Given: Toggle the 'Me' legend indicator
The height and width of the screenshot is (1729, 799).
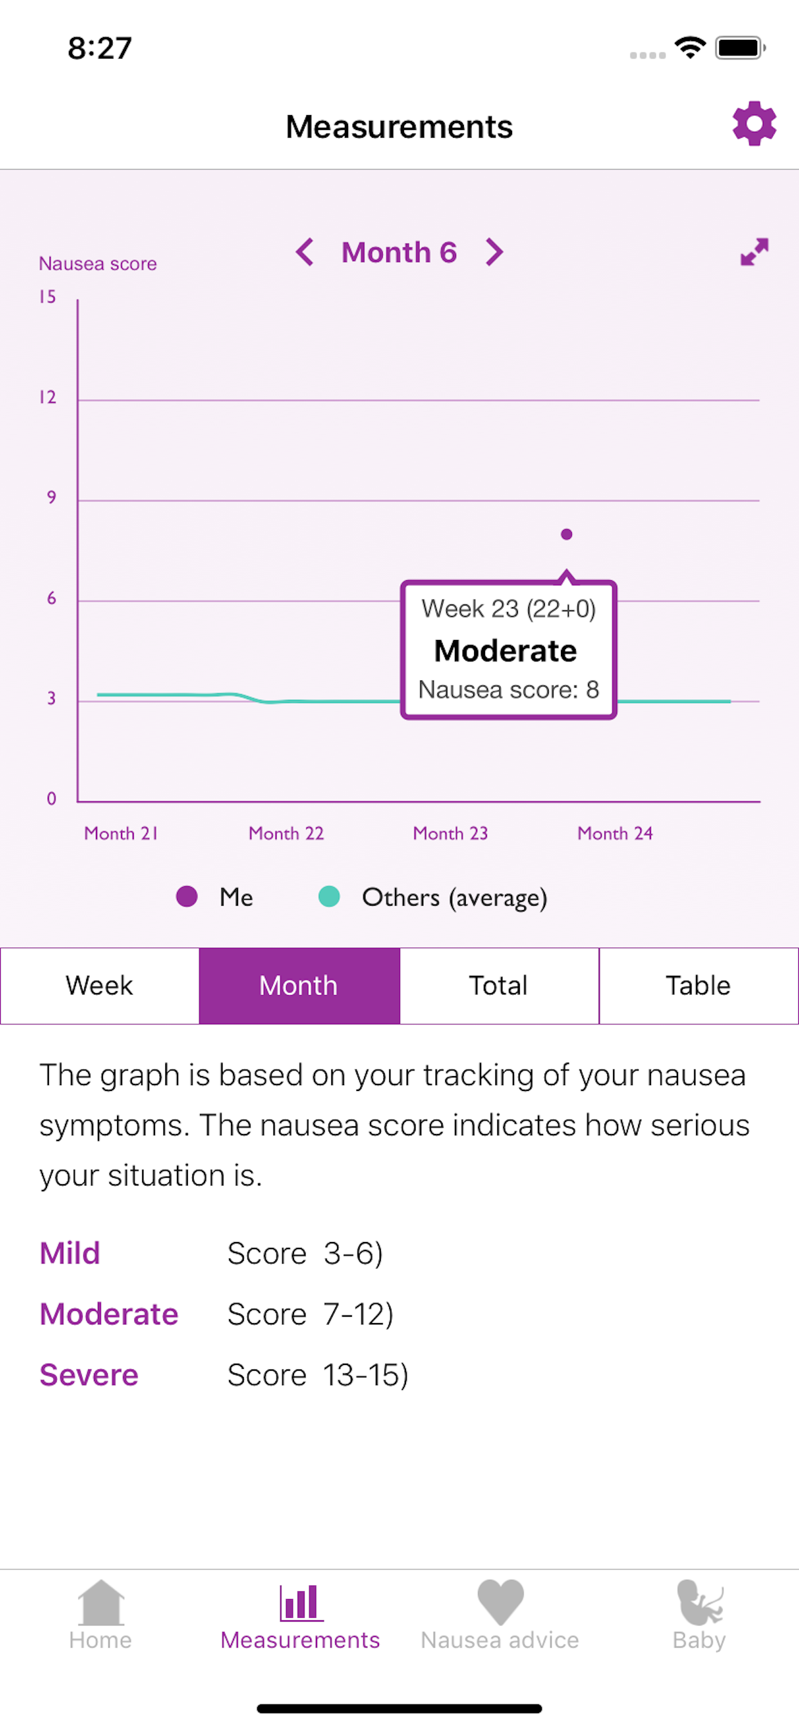Looking at the screenshot, I should (187, 897).
